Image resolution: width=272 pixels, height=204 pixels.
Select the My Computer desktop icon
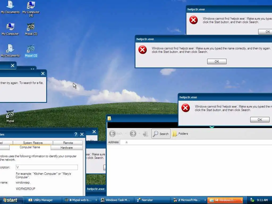click(x=10, y=29)
